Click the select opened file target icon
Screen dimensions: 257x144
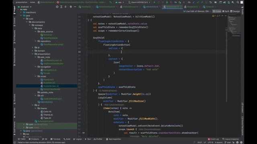tap(57, 7)
